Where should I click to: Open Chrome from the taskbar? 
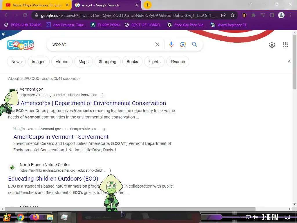coord(21,217)
